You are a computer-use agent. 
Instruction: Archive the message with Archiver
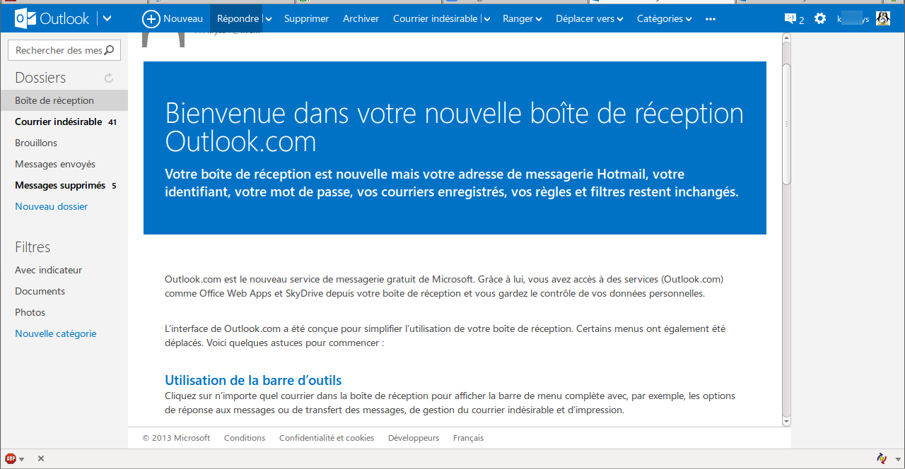pyautogui.click(x=361, y=19)
